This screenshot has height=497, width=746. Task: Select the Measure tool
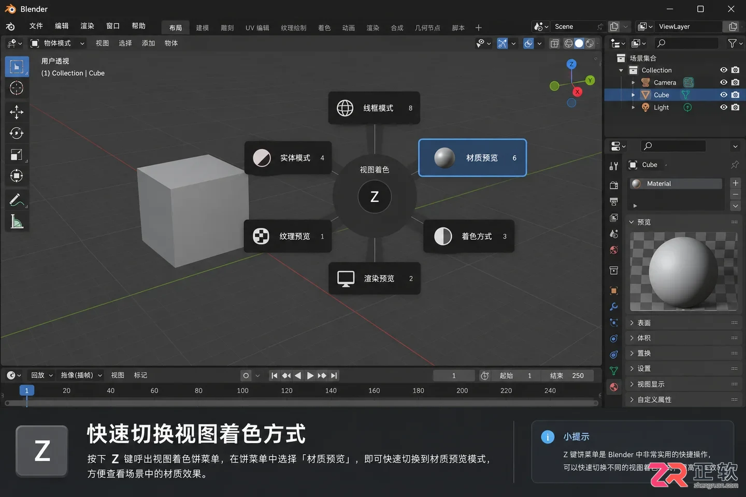coord(17,222)
